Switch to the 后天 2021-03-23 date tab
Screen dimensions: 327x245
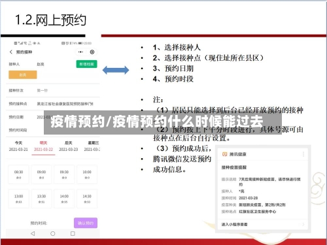69,146
